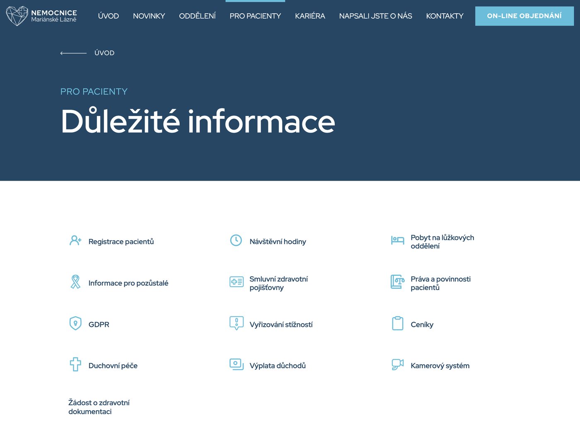Open Smluvní zdravotní pojišťovny link
Screen dimensions: 580x435
tap(278, 283)
